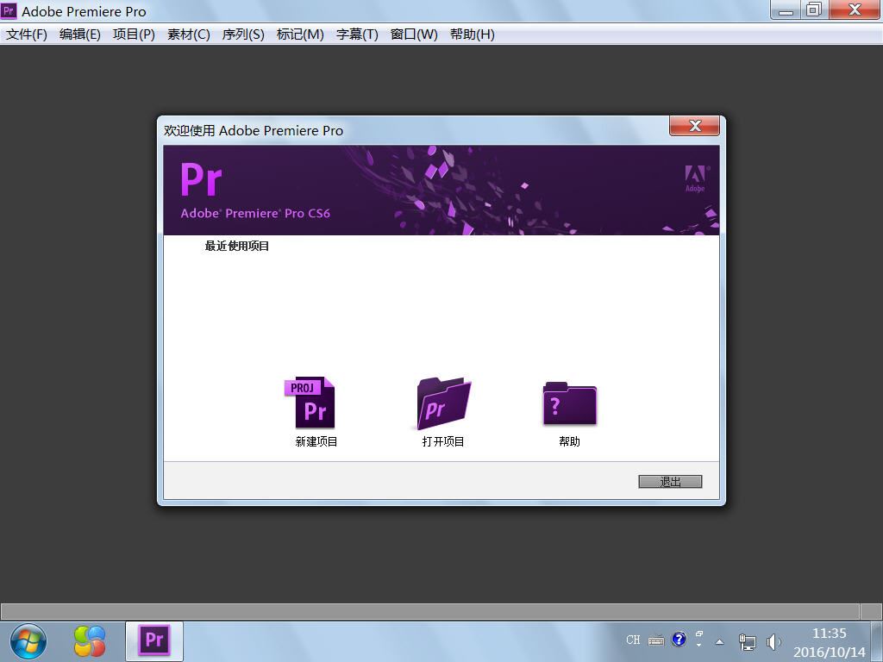Click the 打开项目 label text
The image size is (883, 662).
click(x=443, y=442)
